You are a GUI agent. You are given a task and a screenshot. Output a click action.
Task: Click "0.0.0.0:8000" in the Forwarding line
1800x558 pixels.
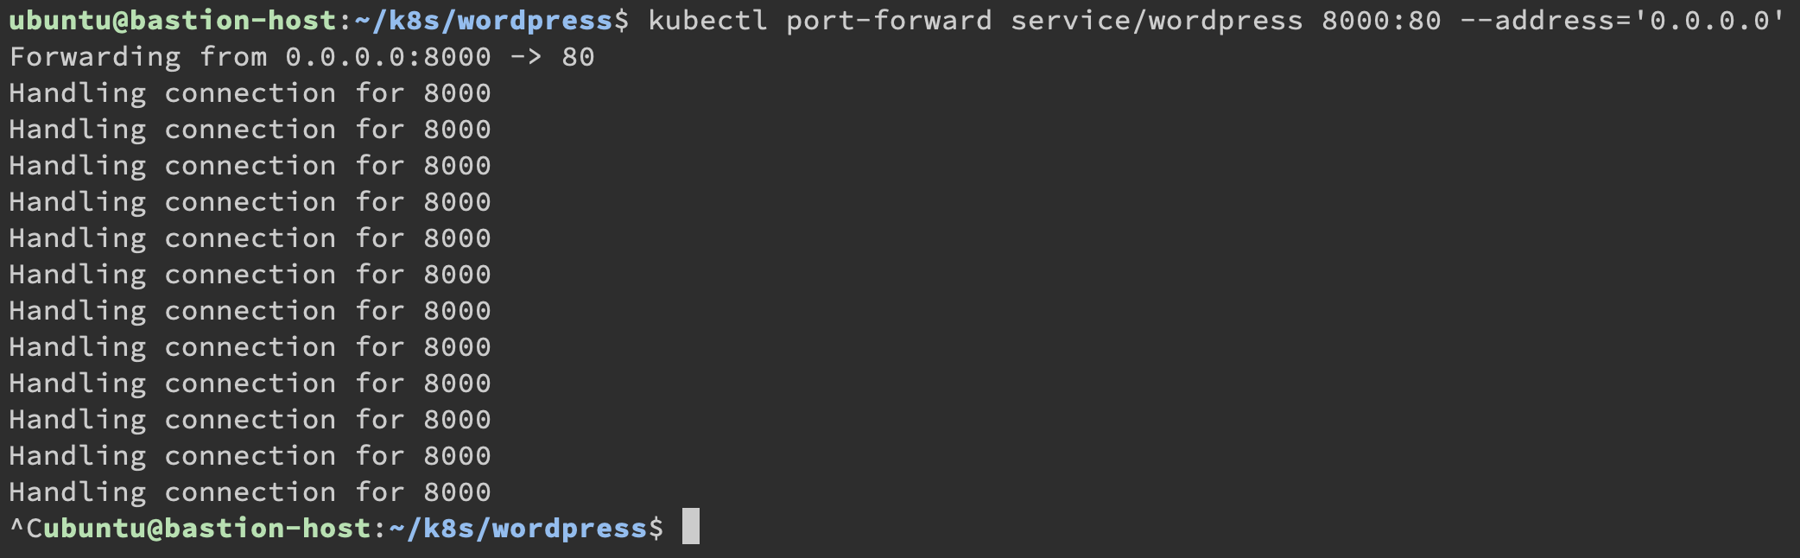click(x=388, y=57)
